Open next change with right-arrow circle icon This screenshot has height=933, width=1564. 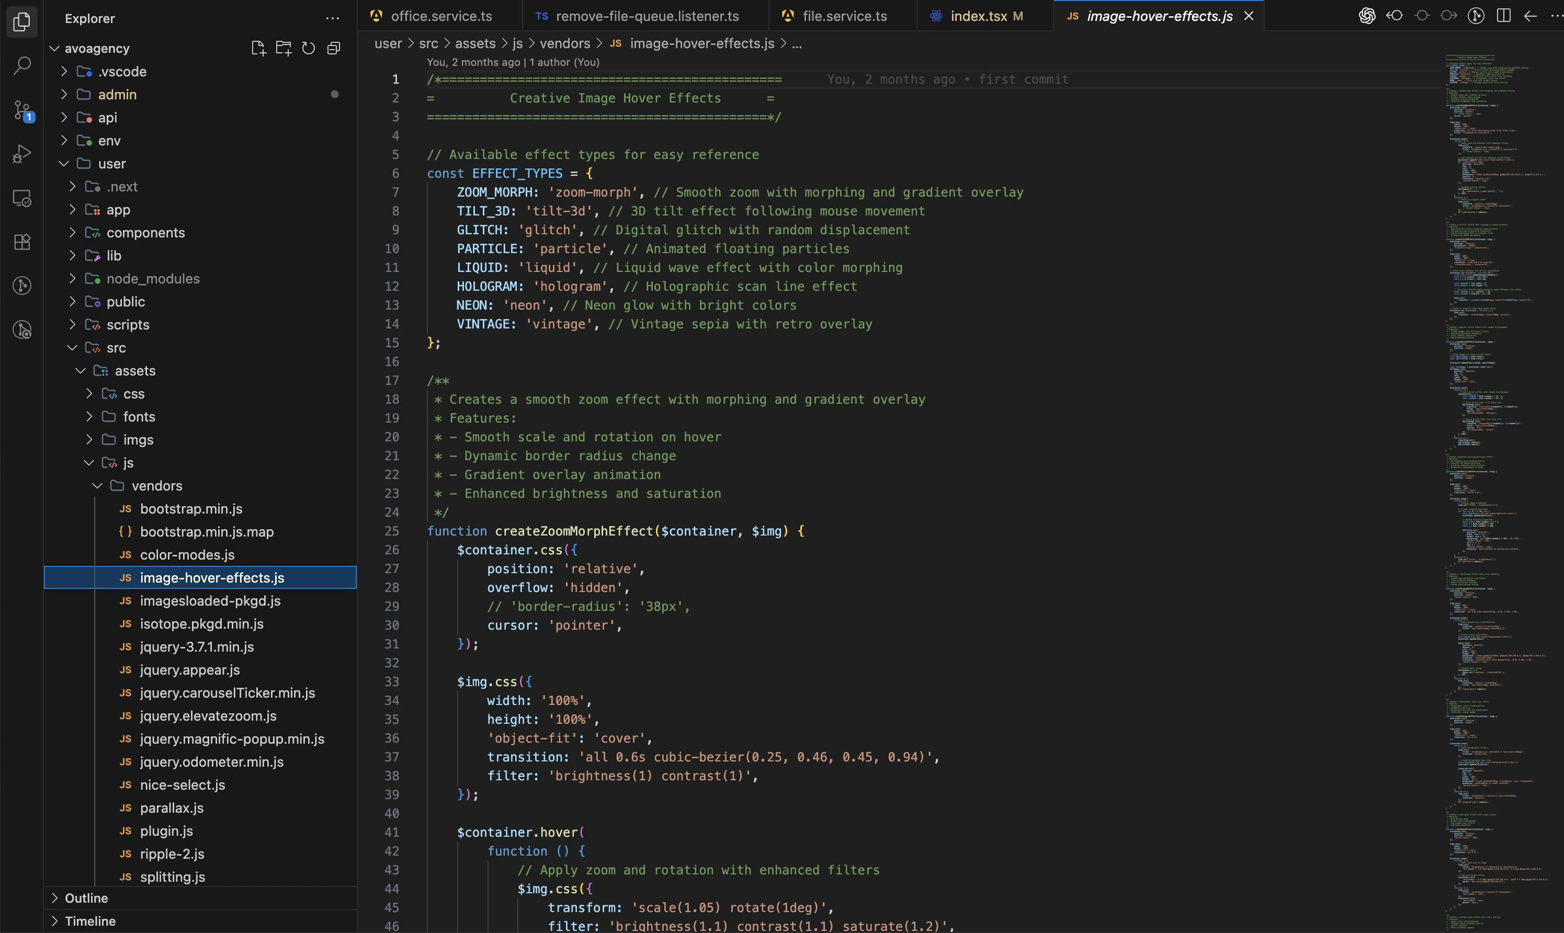pos(1449,16)
